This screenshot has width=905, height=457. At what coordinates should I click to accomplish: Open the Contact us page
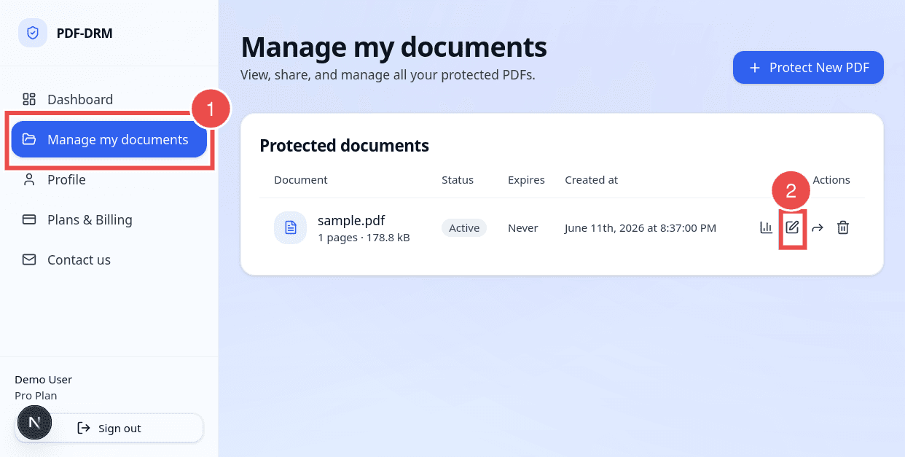pos(109,259)
